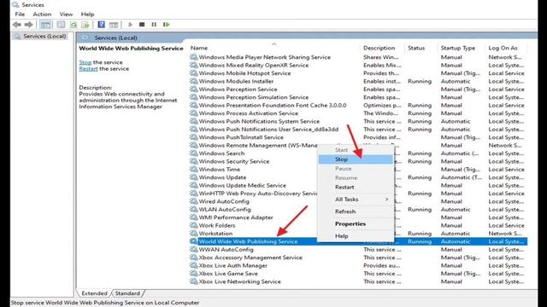The height and width of the screenshot is (307, 547).
Task: Open the Help menu in menu bar
Action: coord(87,14)
